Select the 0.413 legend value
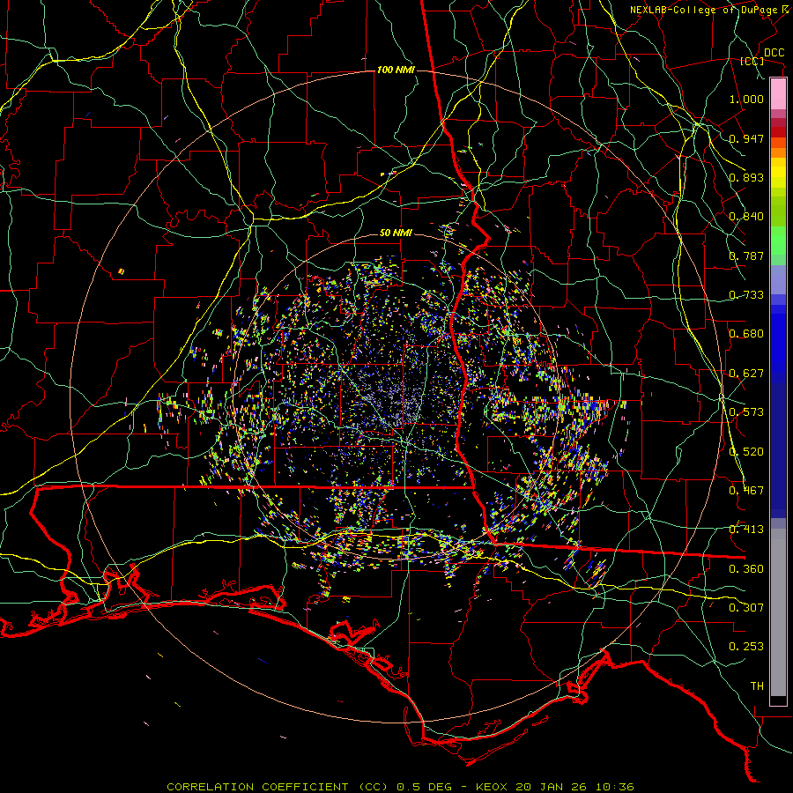The image size is (793, 793). pyautogui.click(x=746, y=530)
